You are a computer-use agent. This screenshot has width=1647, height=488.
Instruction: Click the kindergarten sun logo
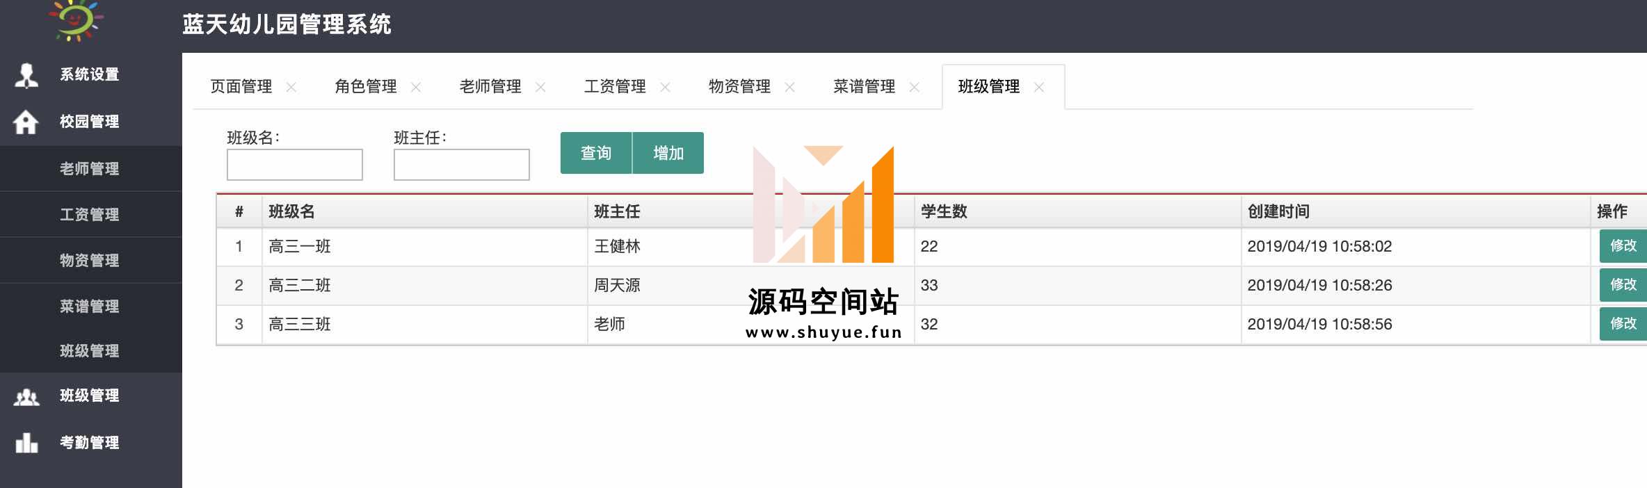[77, 19]
